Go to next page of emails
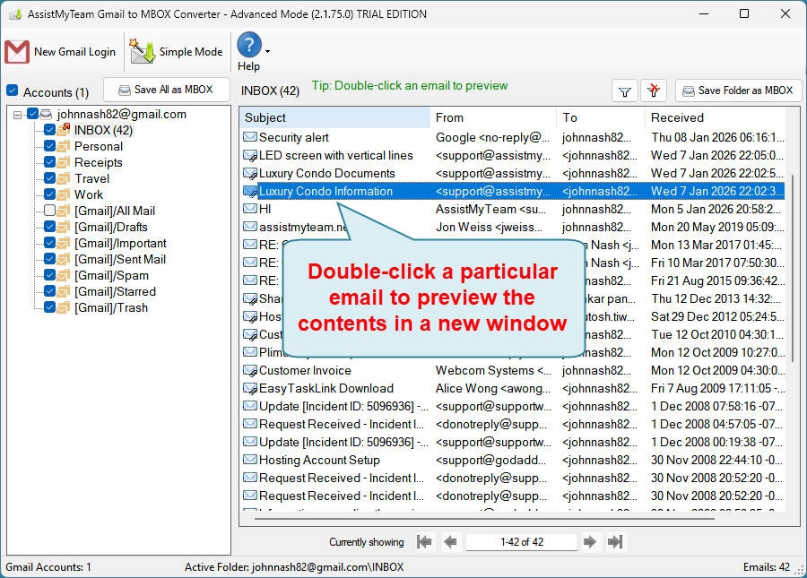 pos(589,541)
